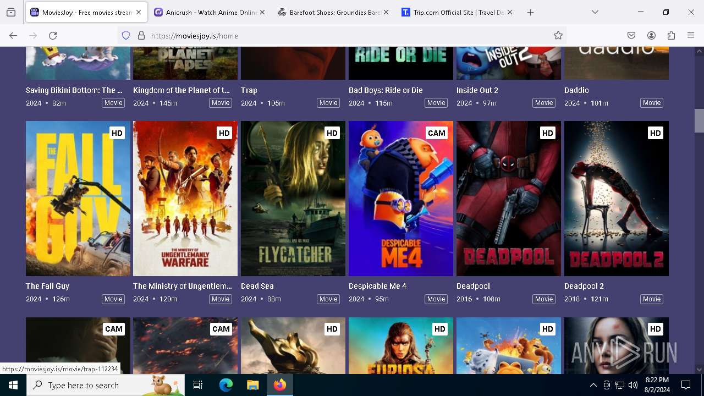Click Bad Boys: Ride or Die title
The width and height of the screenshot is (704, 396).
(x=386, y=90)
